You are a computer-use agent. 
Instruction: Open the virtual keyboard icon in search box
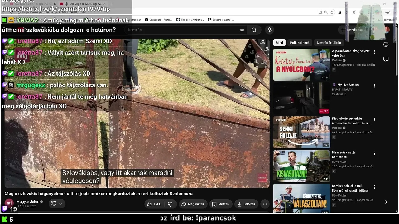pyautogui.click(x=242, y=30)
